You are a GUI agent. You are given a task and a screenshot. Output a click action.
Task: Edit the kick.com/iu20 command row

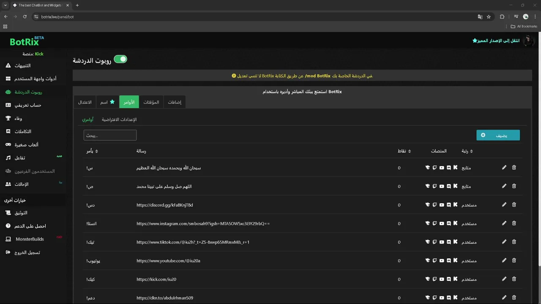504,279
